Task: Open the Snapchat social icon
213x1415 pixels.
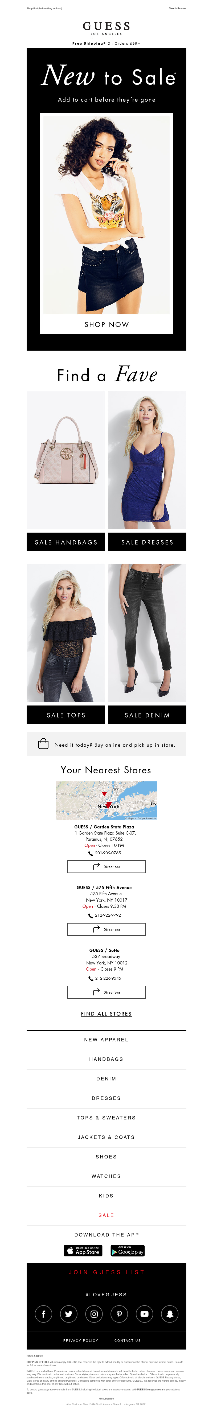Action: [x=170, y=1314]
